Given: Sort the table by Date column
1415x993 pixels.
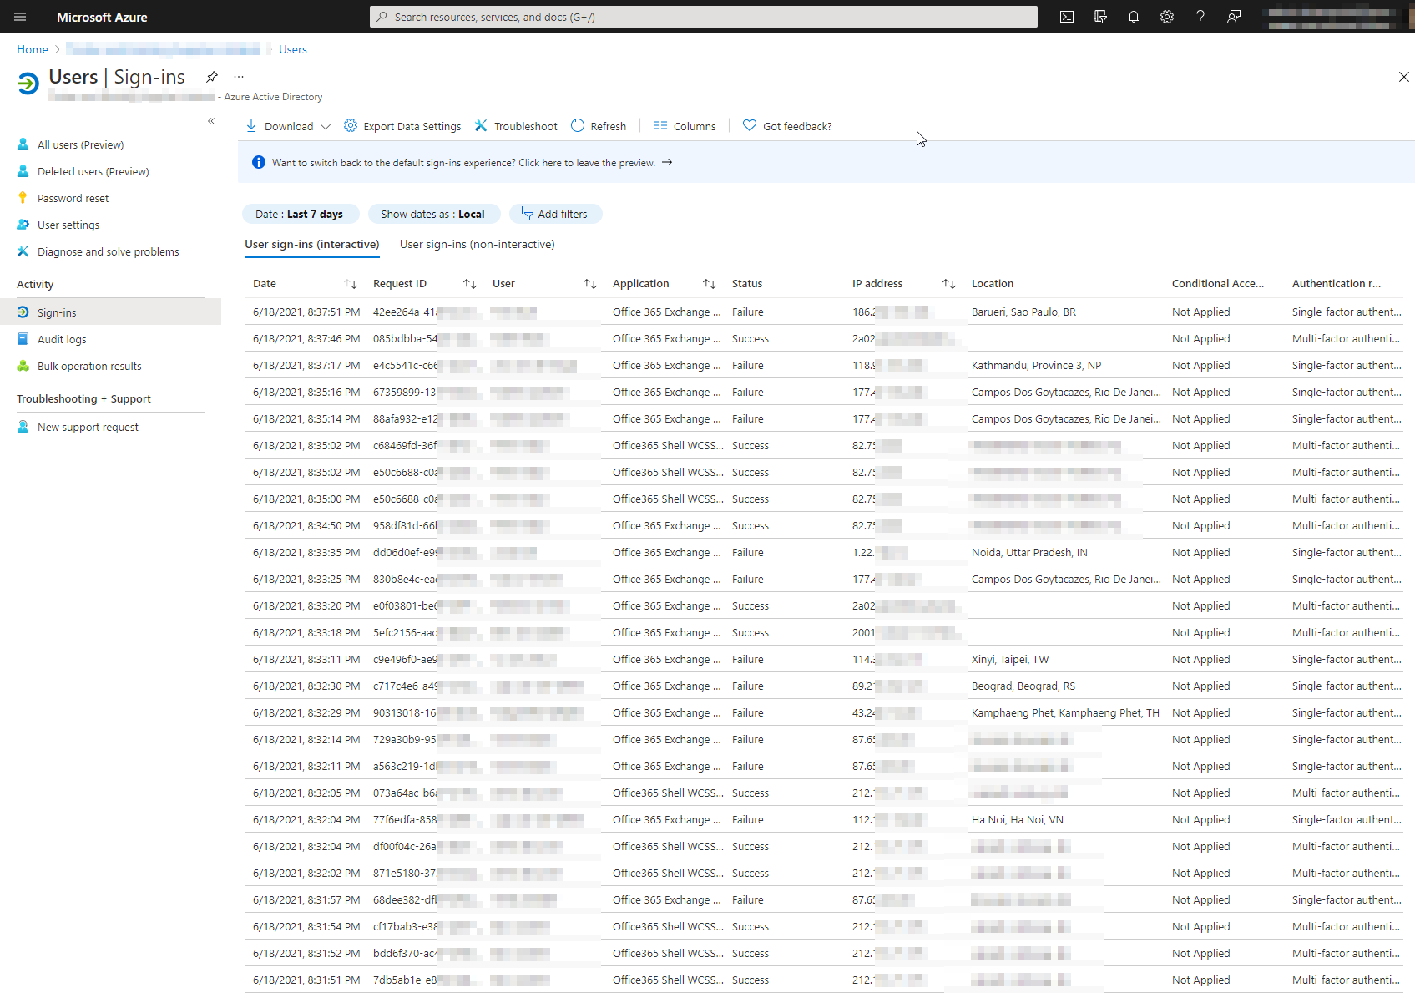Looking at the screenshot, I should 351,284.
